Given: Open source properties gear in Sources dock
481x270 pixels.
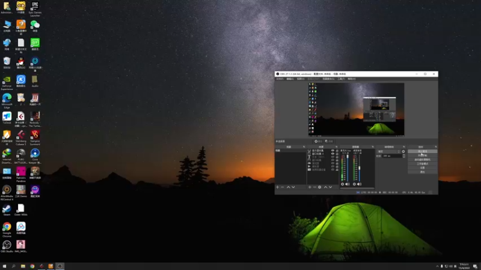Looking at the screenshot, I should [x=320, y=187].
